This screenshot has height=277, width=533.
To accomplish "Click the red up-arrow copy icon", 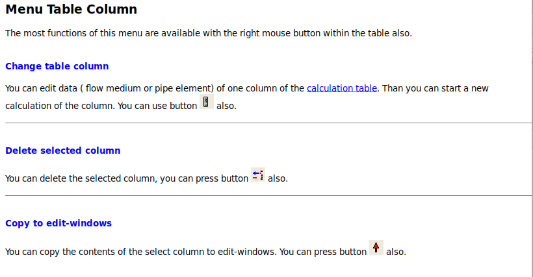I will coord(376,248).
